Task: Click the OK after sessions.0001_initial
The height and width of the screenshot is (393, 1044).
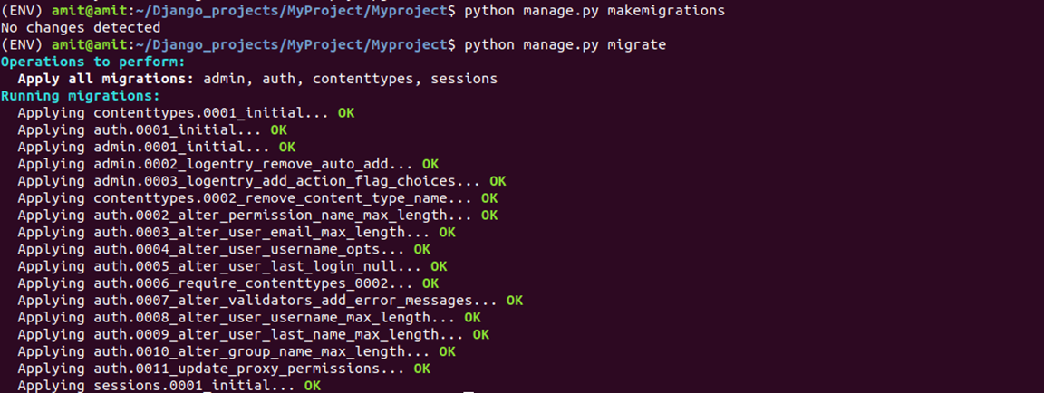Action: pos(313,386)
